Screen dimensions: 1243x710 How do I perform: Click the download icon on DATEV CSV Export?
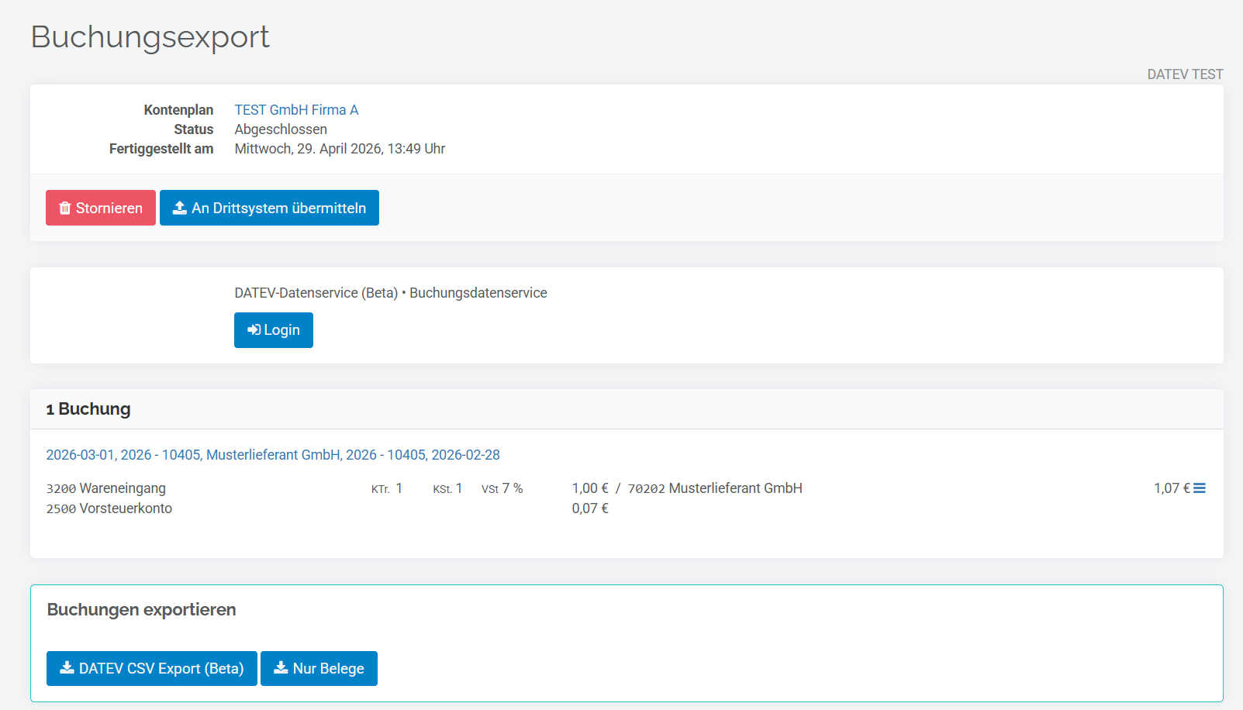pyautogui.click(x=67, y=668)
